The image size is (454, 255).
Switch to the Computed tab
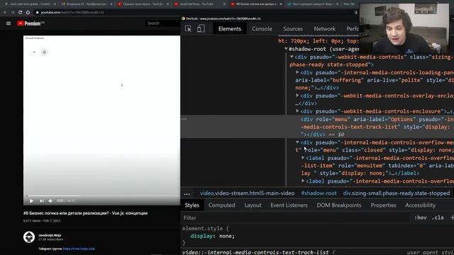[221, 205]
